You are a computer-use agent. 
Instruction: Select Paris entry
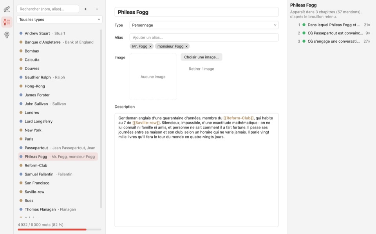[x=58, y=139]
